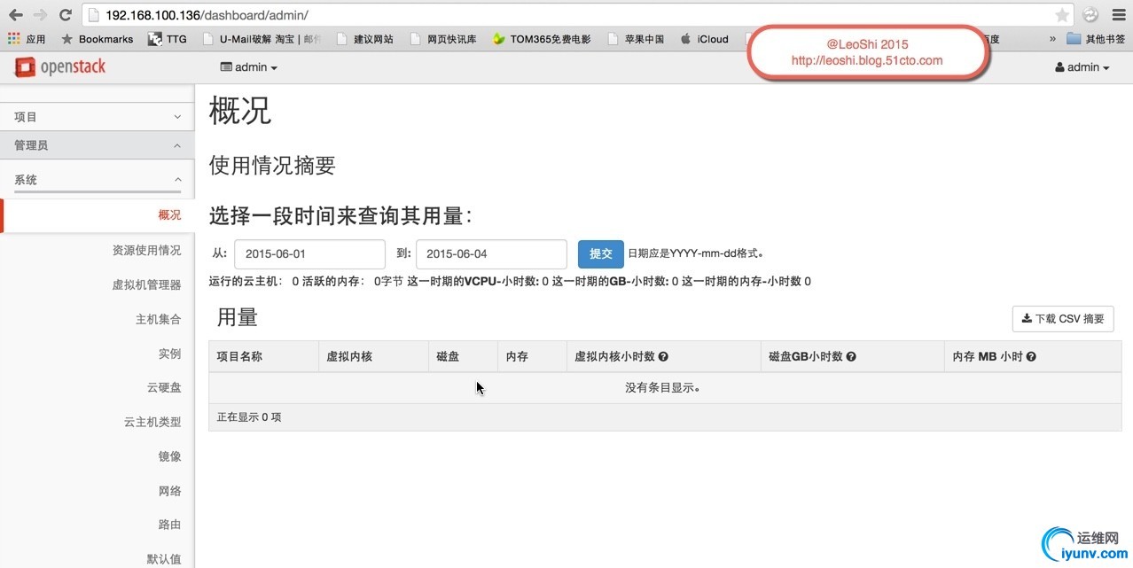Open 实例 in the sidebar
The width and height of the screenshot is (1133, 568).
click(169, 354)
